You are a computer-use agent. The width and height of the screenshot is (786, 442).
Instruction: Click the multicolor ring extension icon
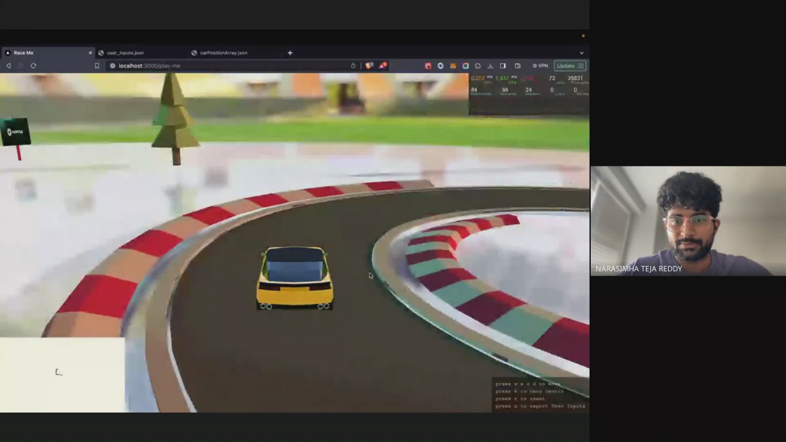pos(465,66)
